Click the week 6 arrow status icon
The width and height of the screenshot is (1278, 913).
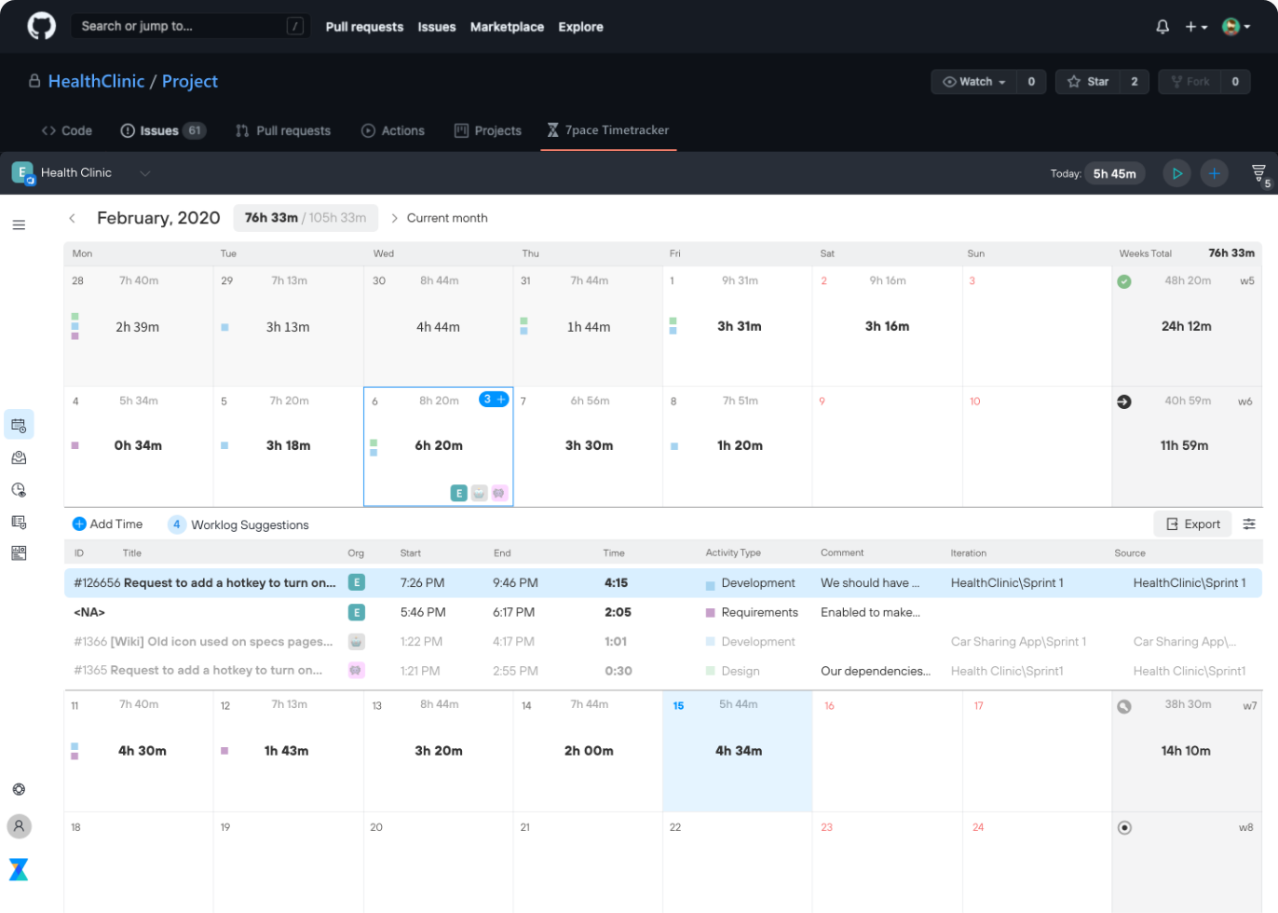(1124, 402)
